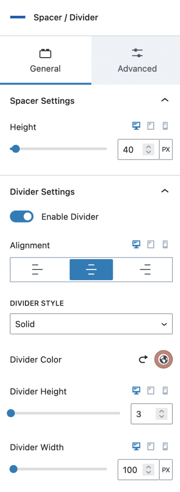Switch to the General tab
180x492 pixels.
pos(46,60)
